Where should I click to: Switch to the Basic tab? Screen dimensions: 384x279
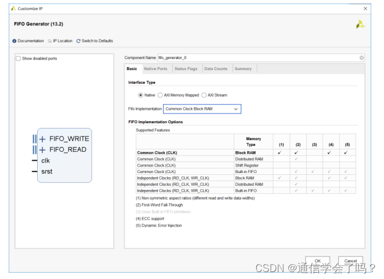tap(132, 69)
